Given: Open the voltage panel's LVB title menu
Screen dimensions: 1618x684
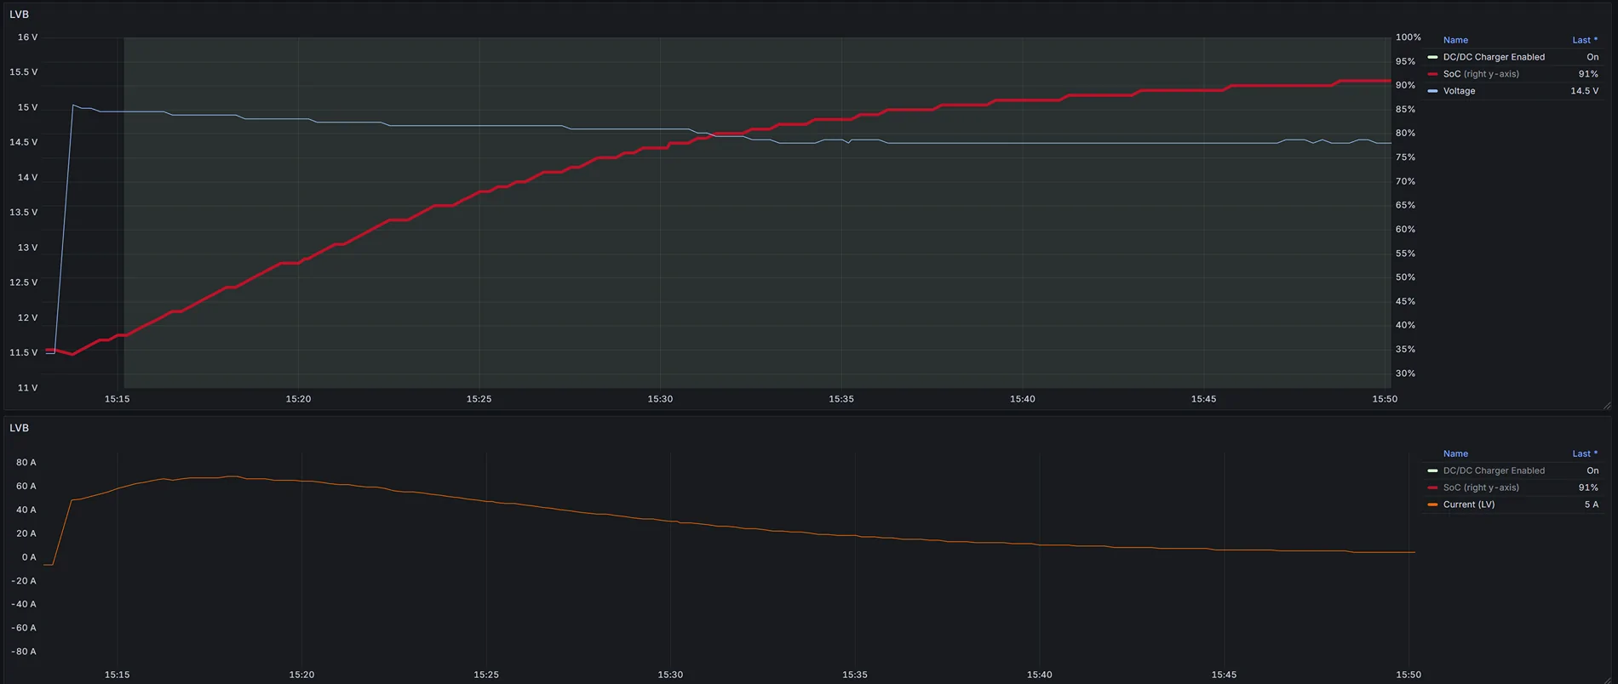Looking at the screenshot, I should pos(19,14).
